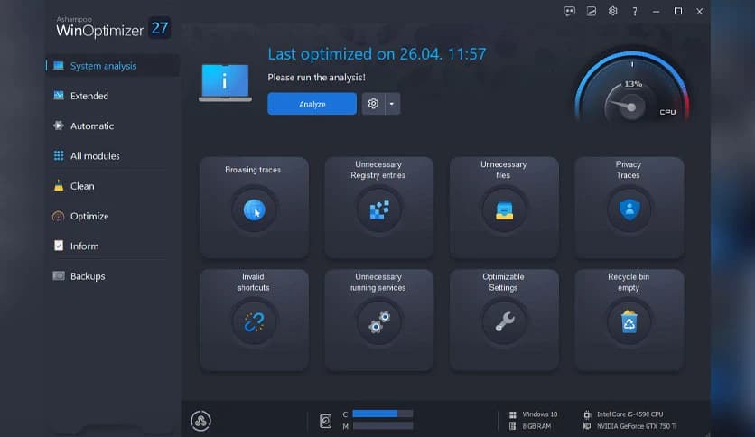Click the CPU usage gauge
The width and height of the screenshot is (755, 437).
(632, 86)
